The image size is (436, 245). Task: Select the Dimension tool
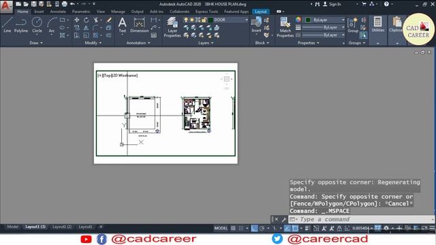click(x=139, y=25)
